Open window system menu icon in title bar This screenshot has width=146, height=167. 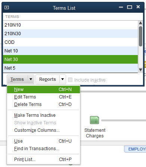[x=7, y=7]
